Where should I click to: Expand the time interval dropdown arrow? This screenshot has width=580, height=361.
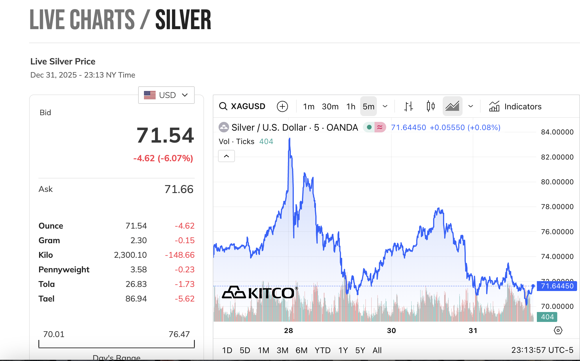pyautogui.click(x=385, y=106)
